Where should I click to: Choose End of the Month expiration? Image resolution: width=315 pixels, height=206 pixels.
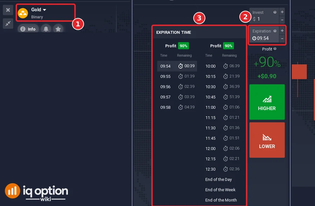[221, 200]
